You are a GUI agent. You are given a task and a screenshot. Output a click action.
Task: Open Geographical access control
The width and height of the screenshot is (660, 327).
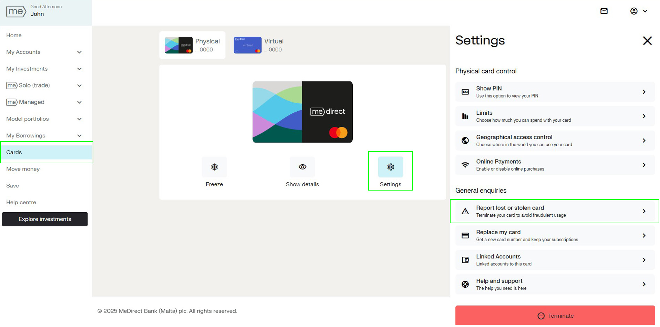coord(555,141)
